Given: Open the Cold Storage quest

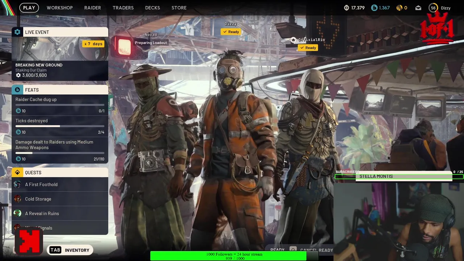Looking at the screenshot, I should (60, 199).
